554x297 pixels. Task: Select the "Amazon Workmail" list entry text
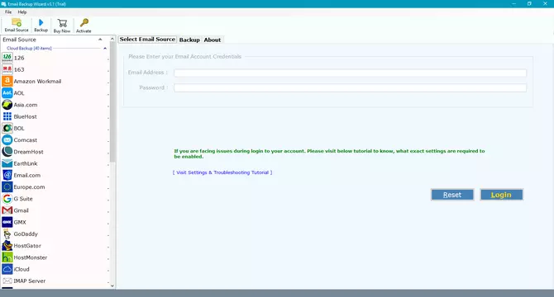[37, 82]
